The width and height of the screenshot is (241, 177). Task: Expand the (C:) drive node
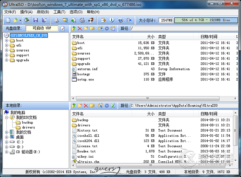[x=6, y=142]
